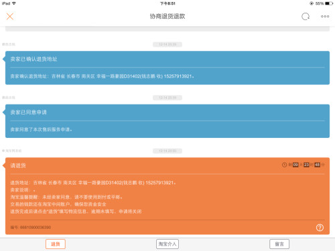The height and width of the screenshot is (251, 335).
Task: Tap the 卖家同意了本次售后服务申请 text
Action: [x=41, y=129]
